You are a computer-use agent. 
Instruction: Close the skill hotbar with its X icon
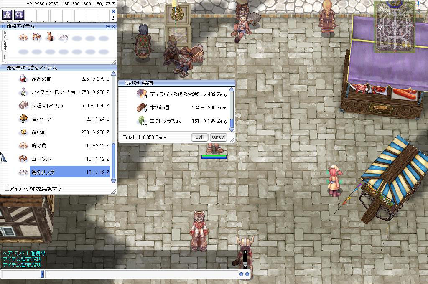point(113,11)
